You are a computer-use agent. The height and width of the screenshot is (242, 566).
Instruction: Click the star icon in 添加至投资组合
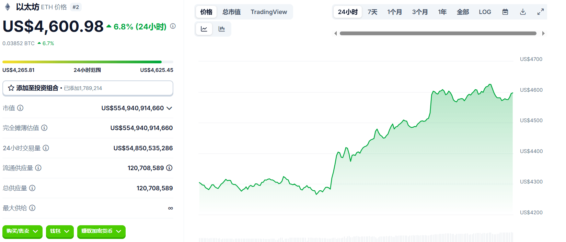click(11, 88)
